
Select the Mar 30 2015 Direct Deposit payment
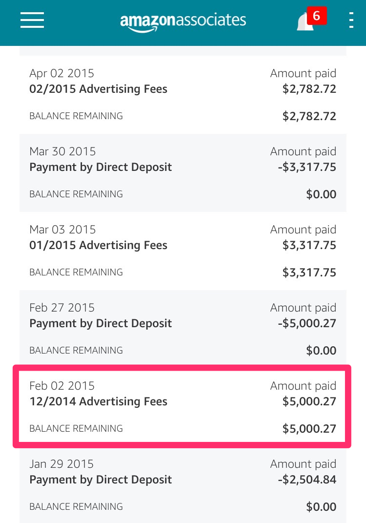[x=183, y=173]
